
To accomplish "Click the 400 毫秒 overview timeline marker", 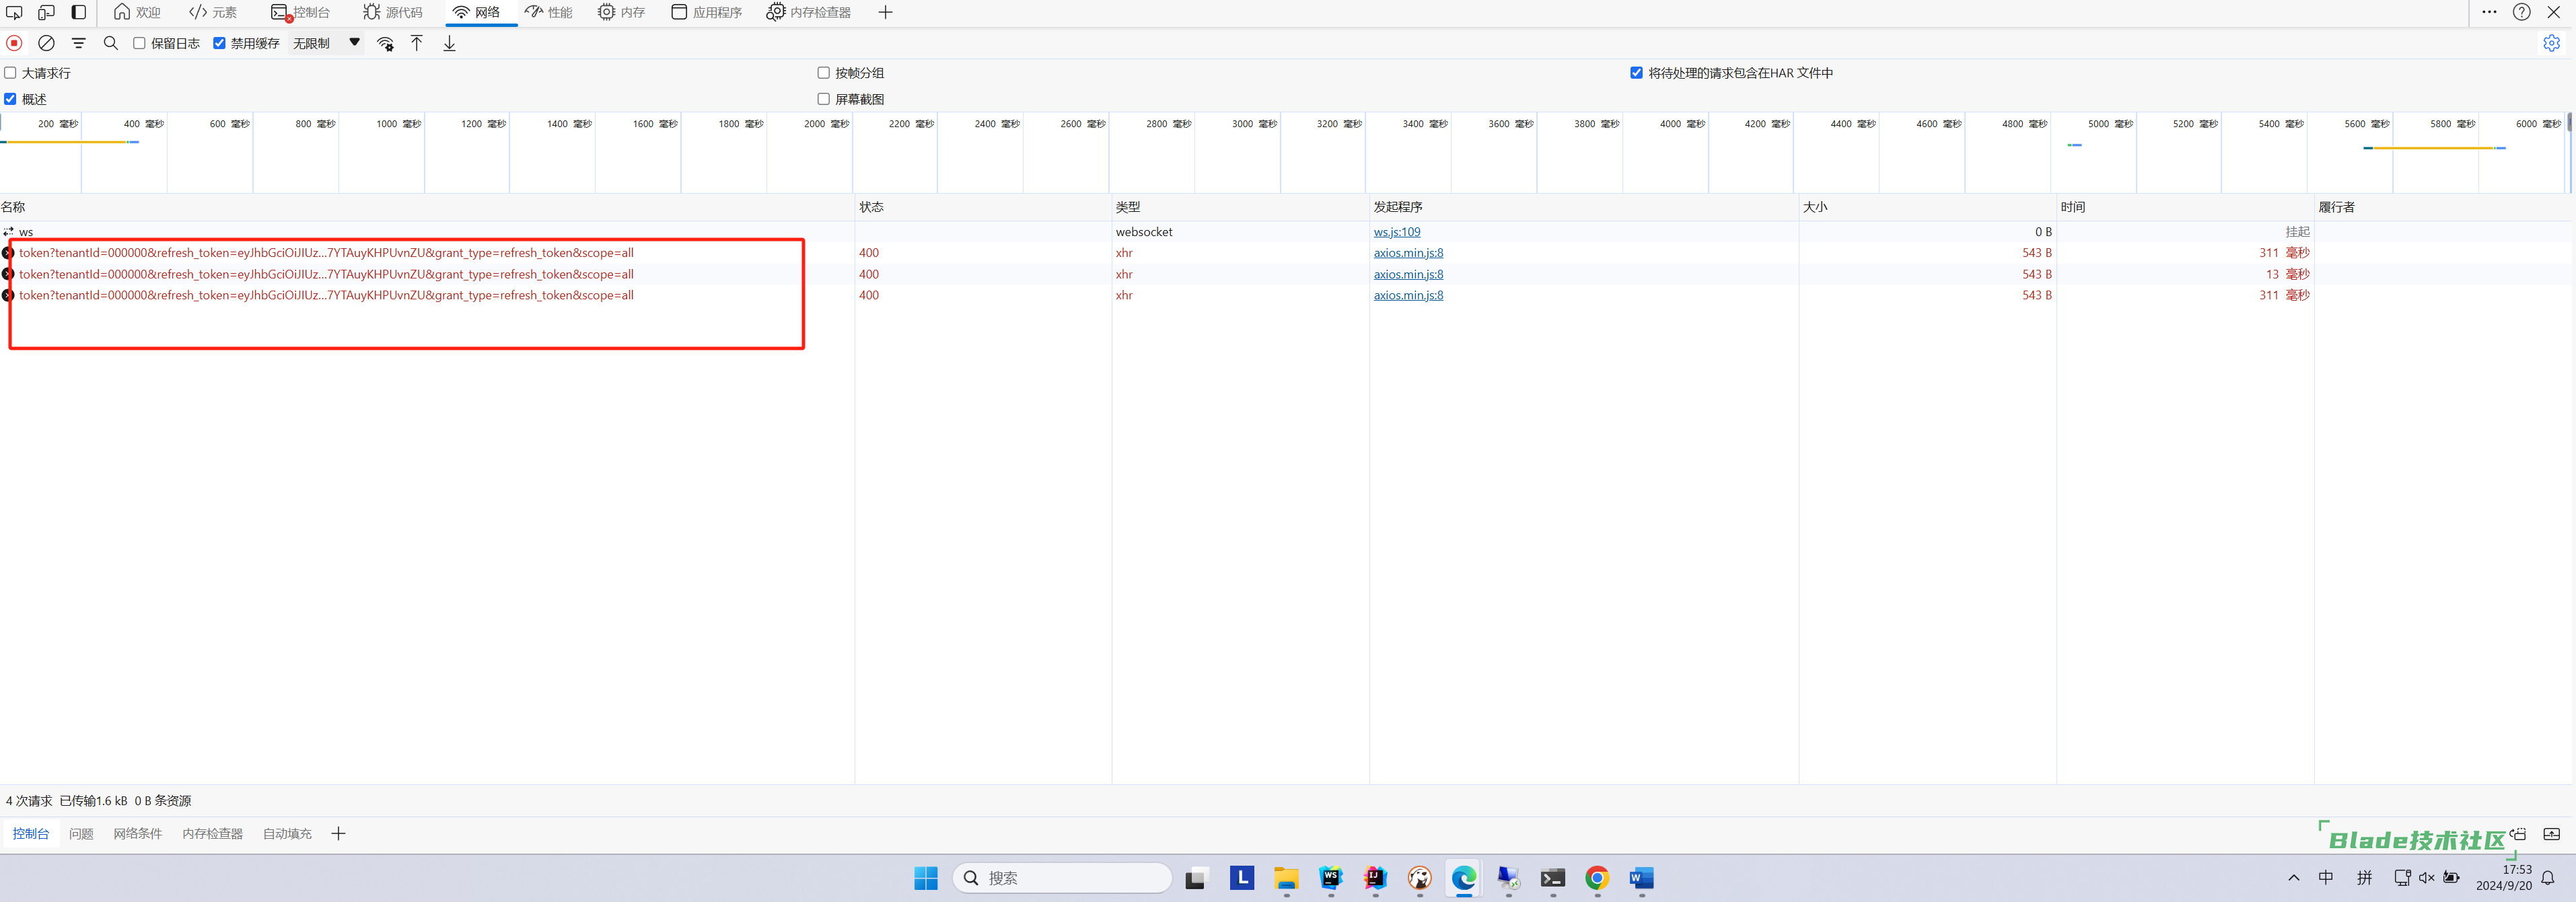I will (143, 124).
